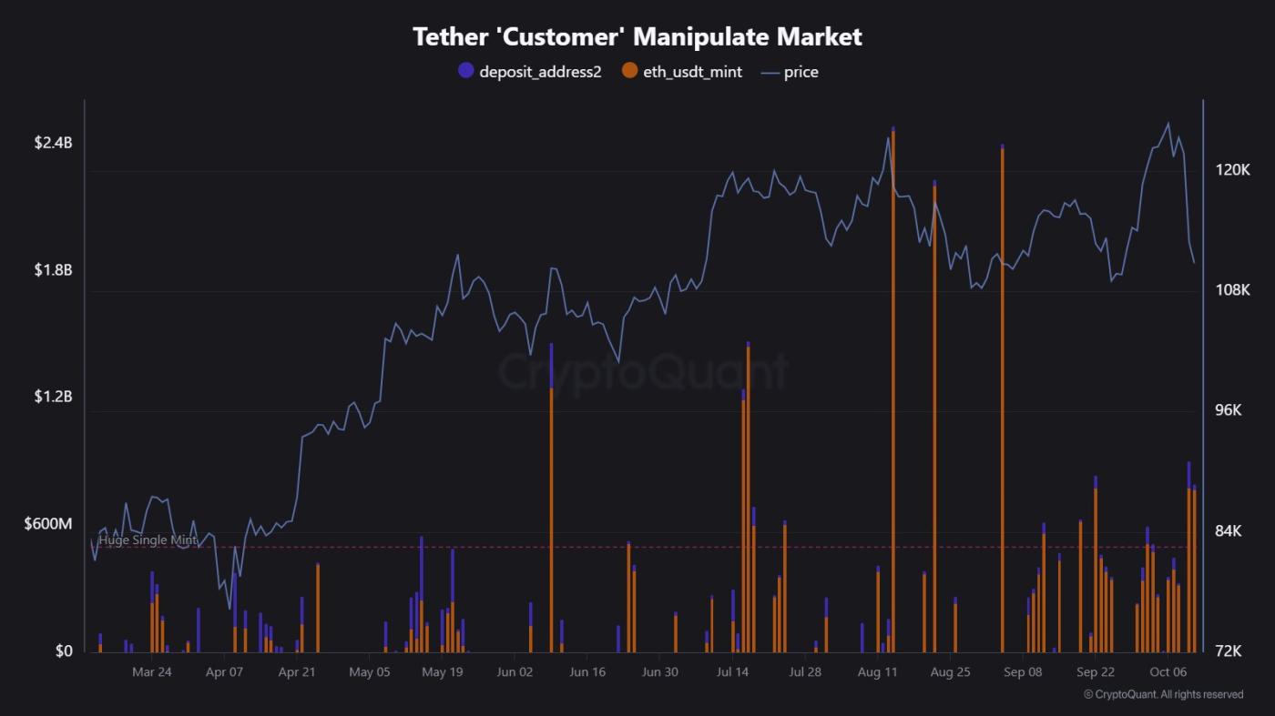
Task: Select the Mar 24 date label
Action: (151, 672)
